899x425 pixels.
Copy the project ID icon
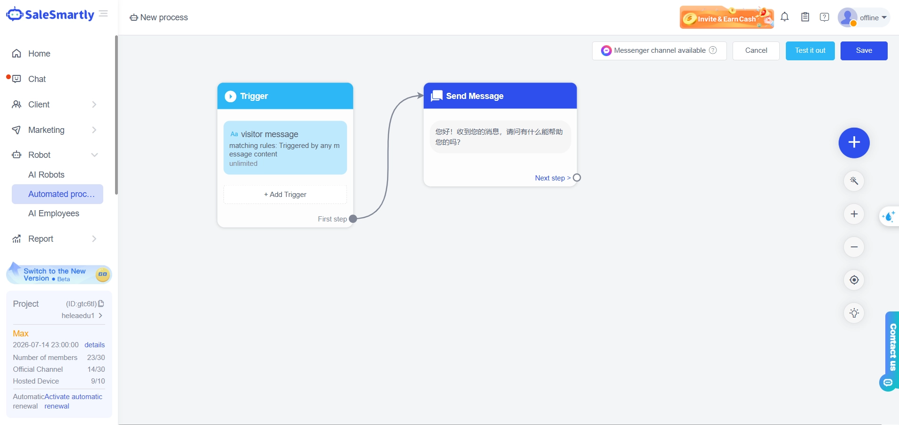(101, 304)
